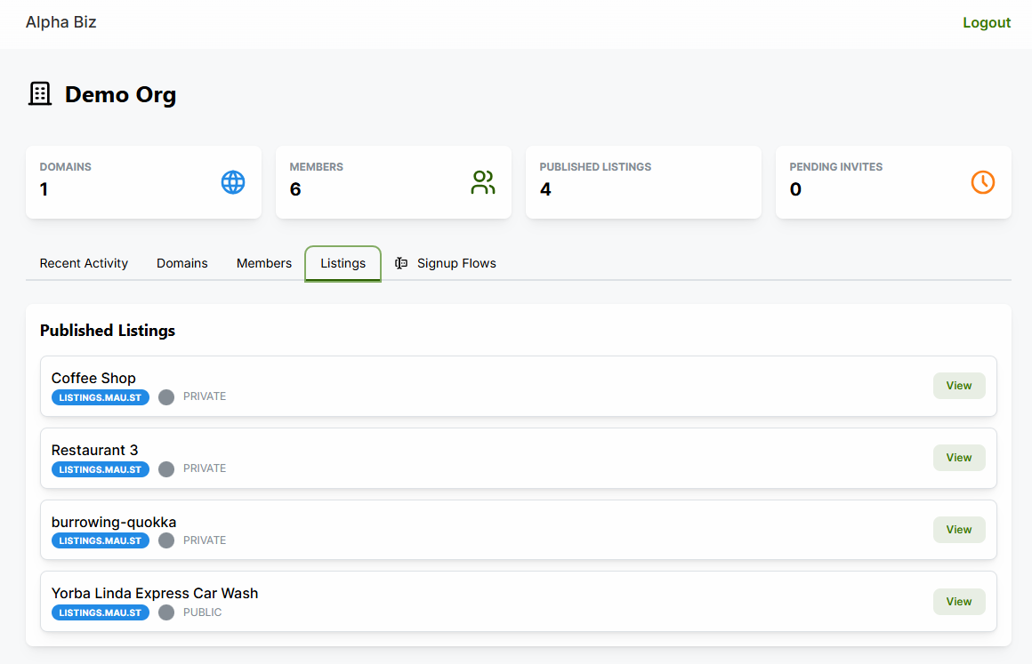
Task: Click the Alpha Biz brand name in header
Action: [x=60, y=22]
